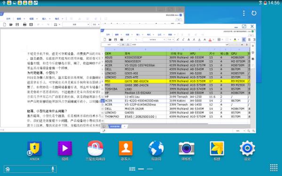Viewport: 282px width, 176px height.
Task: Click the spreadsheet formula input bar
Action: point(180,45)
